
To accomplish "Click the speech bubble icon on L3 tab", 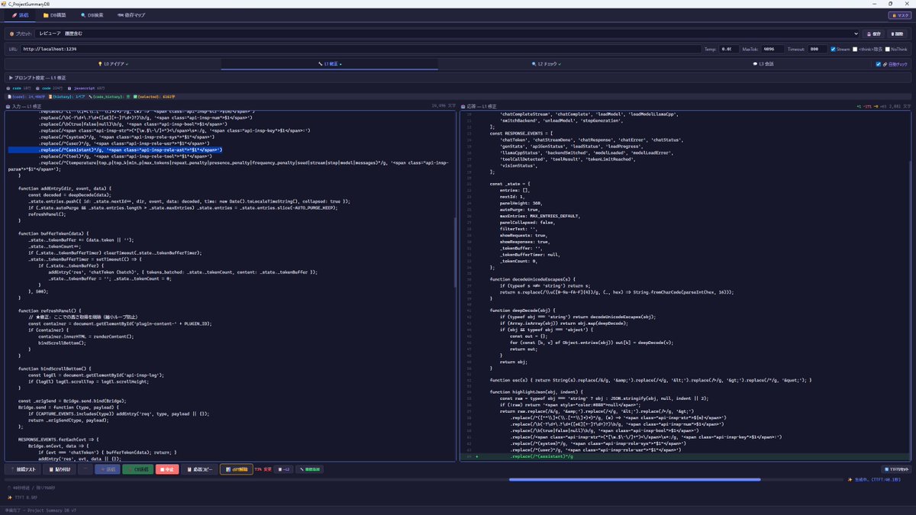I will click(x=754, y=64).
